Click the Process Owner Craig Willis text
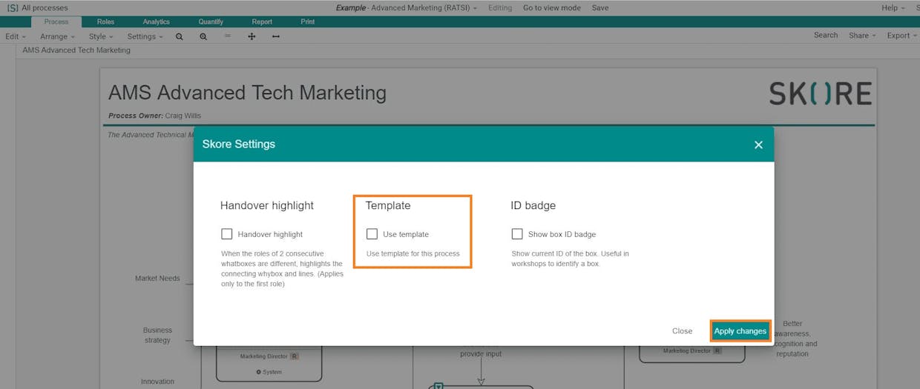 pos(154,116)
